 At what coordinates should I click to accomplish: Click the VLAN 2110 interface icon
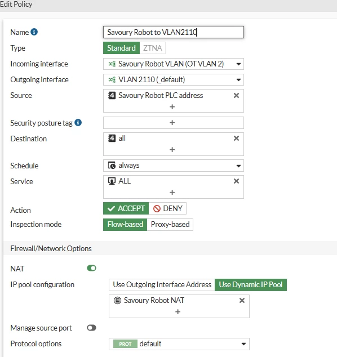pyautogui.click(x=112, y=80)
